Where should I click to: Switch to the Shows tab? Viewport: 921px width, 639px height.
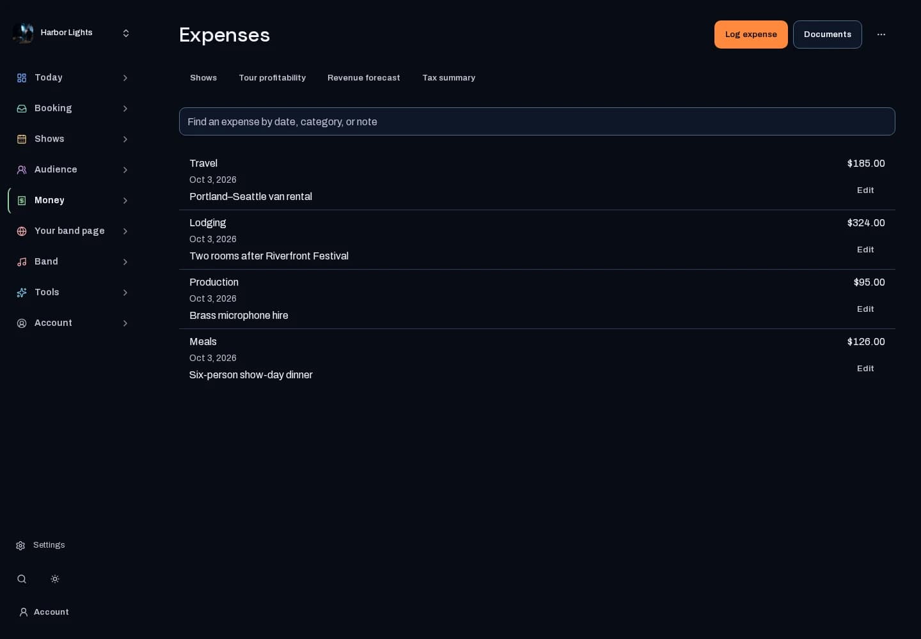(x=203, y=78)
